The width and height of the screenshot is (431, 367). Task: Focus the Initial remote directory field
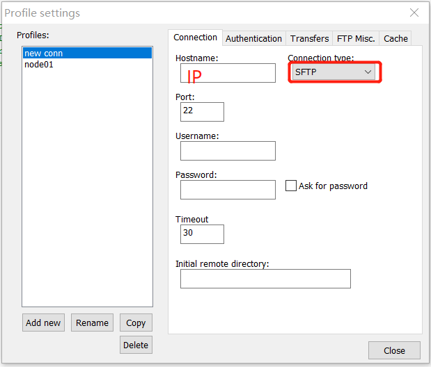265,279
